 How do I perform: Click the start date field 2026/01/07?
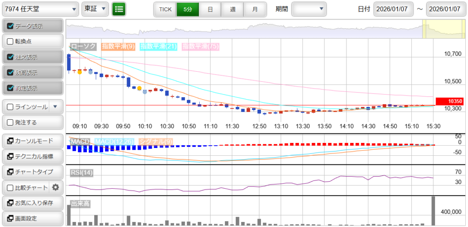(393, 9)
